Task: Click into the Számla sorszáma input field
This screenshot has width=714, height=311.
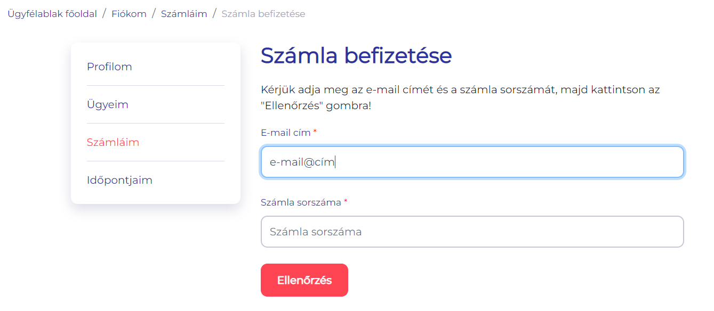Action: tap(472, 232)
